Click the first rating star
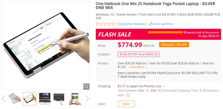Viewport: 223px width, 109px height. [97, 24]
